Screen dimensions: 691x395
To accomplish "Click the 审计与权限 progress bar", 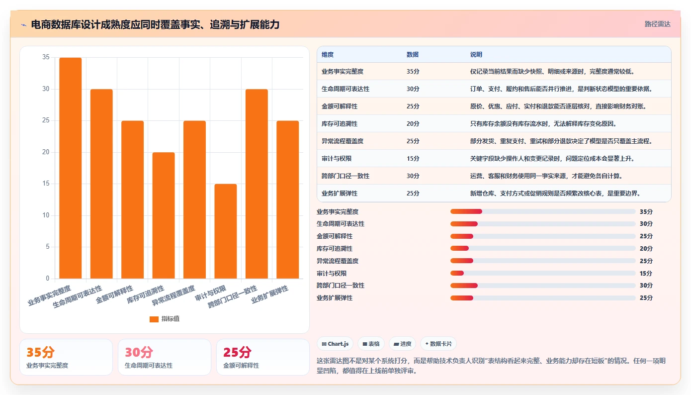I will pos(543,273).
